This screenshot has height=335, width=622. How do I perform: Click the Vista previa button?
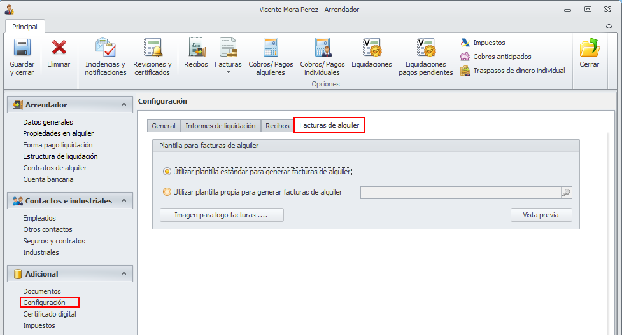coord(541,215)
